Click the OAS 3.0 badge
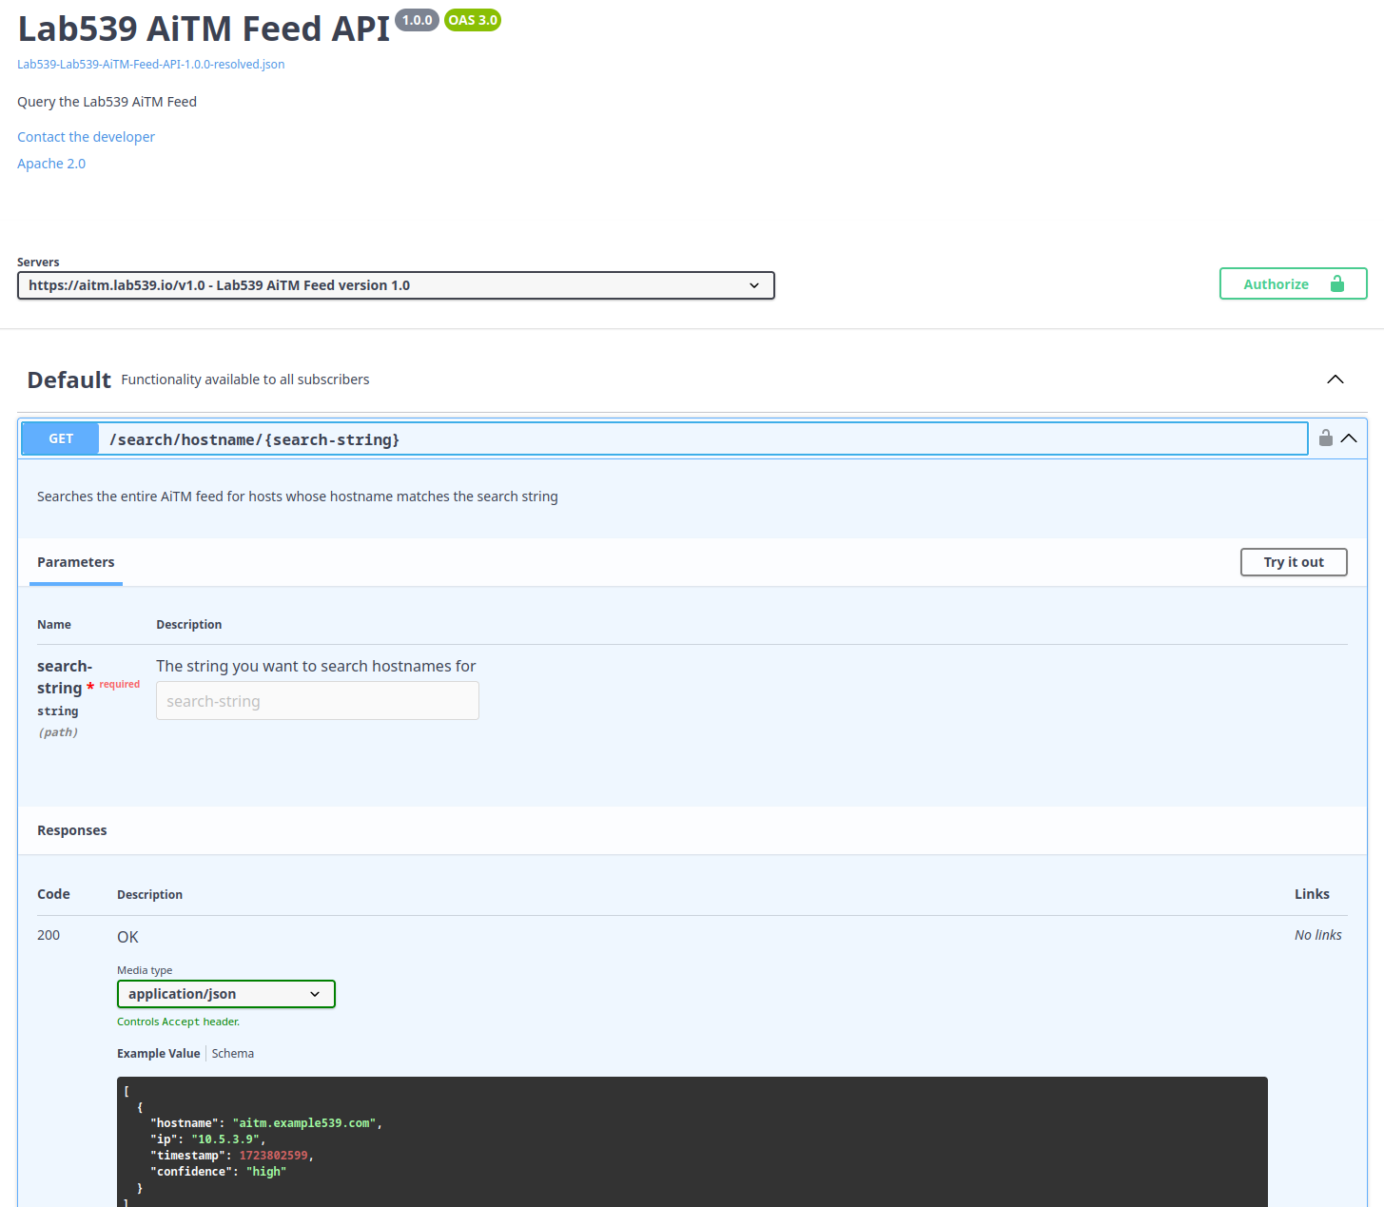 click(473, 20)
